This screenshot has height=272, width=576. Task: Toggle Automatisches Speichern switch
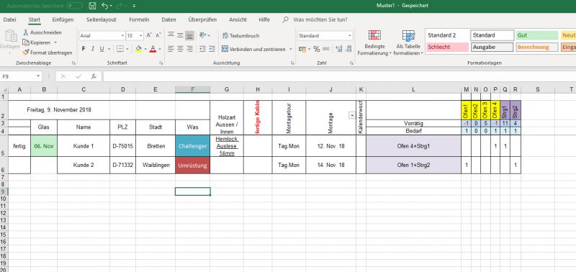point(75,6)
